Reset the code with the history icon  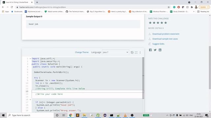click(132, 52)
